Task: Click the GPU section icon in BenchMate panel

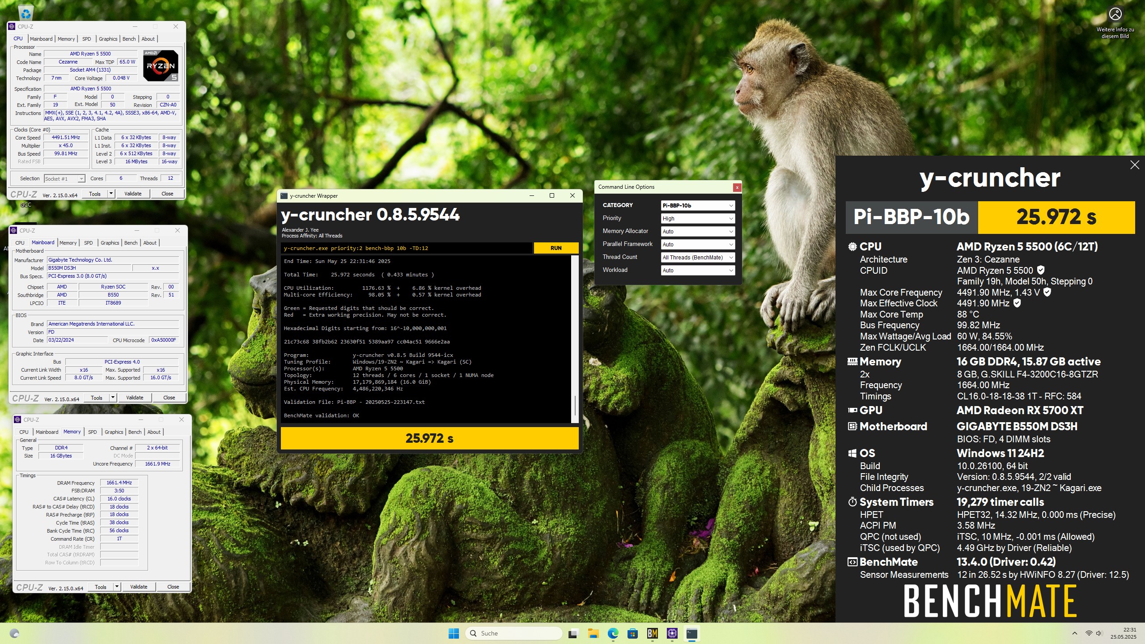Action: pyautogui.click(x=852, y=410)
